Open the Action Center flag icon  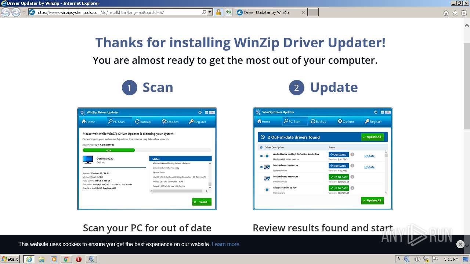pyautogui.click(x=435, y=259)
